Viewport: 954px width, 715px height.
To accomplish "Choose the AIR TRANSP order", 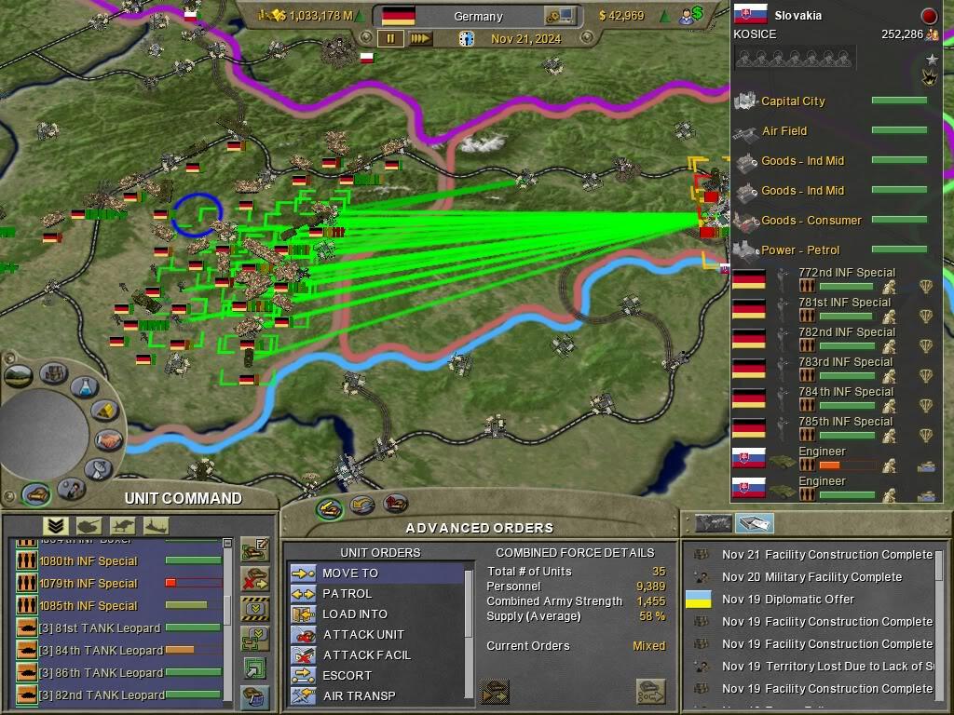I will pos(359,696).
